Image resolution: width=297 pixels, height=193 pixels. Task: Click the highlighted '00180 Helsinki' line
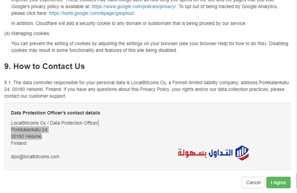pyautogui.click(x=27, y=136)
